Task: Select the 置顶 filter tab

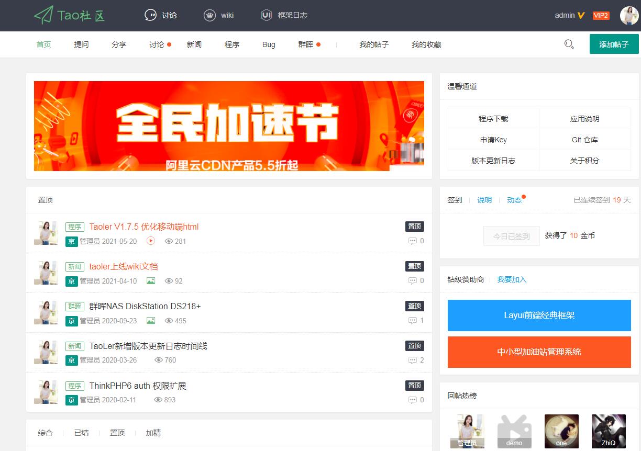Action: tap(117, 433)
